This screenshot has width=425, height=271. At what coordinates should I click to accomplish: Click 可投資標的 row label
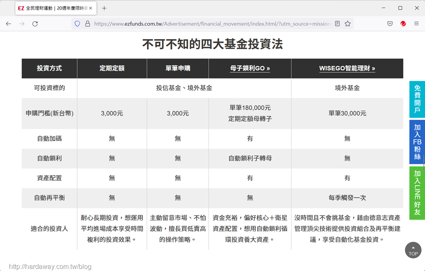point(49,88)
